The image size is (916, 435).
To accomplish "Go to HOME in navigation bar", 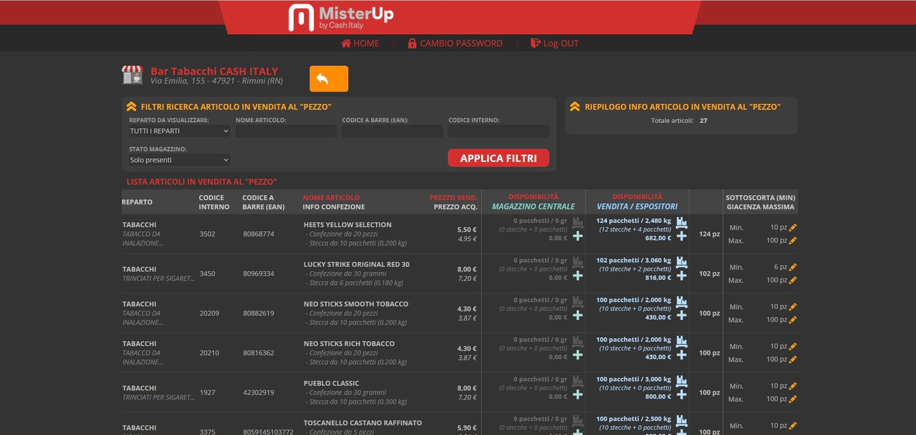I will [360, 43].
